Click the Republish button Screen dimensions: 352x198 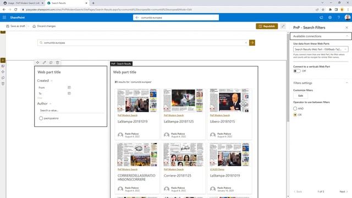(267, 26)
